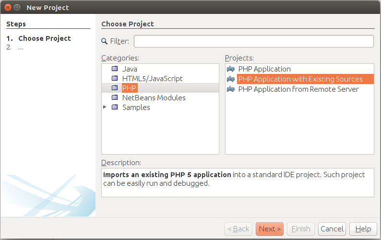This screenshot has height=240, width=381.
Task: Choose PHP Application from Remote Server
Action: (x=298, y=89)
